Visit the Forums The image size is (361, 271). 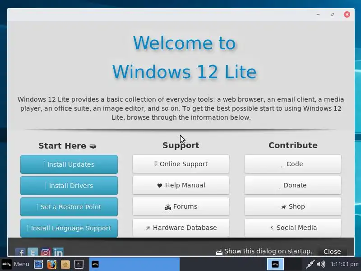point(181,206)
